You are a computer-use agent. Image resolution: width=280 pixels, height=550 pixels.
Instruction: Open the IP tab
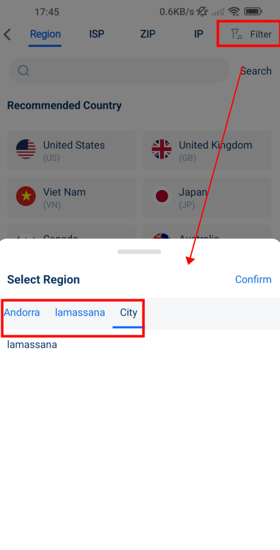199,34
